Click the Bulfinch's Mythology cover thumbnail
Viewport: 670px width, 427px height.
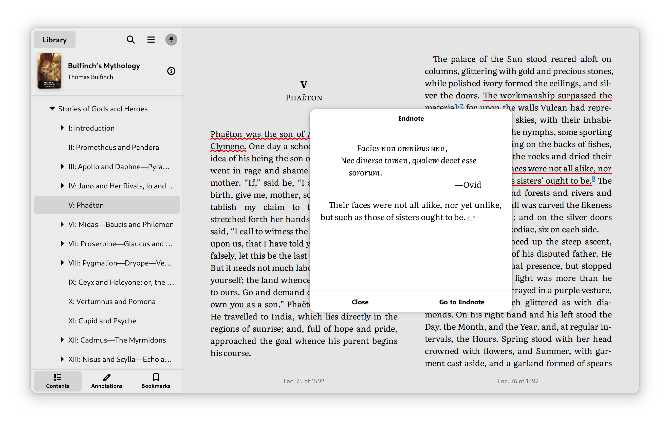click(49, 71)
